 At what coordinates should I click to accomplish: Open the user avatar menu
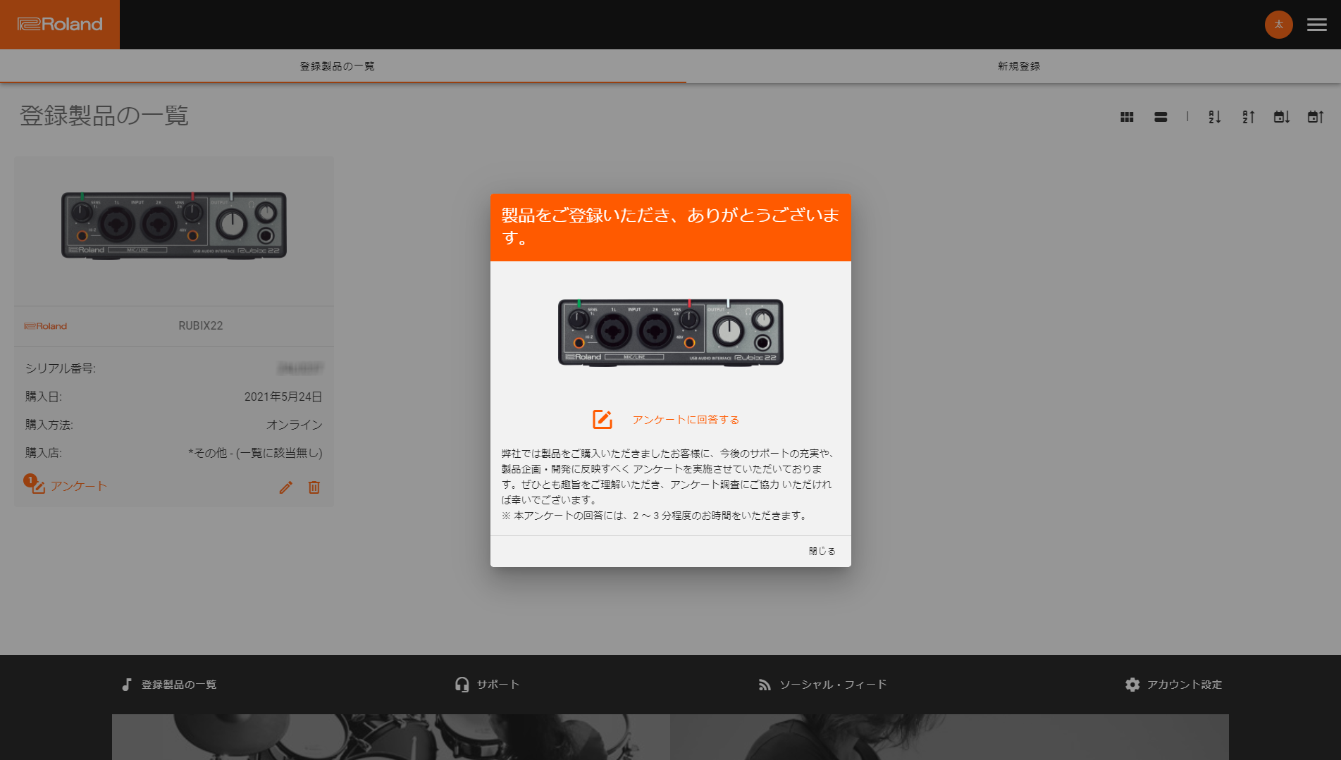[x=1278, y=25]
